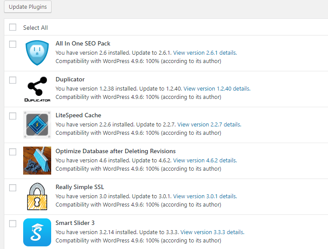Open View version 2.6.1 details link
The width and height of the screenshot is (328, 249).
pyautogui.click(x=204, y=53)
